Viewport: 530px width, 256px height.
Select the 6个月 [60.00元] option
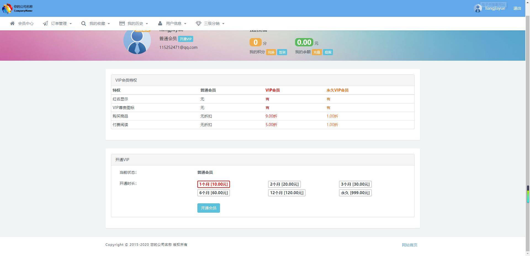click(214, 193)
